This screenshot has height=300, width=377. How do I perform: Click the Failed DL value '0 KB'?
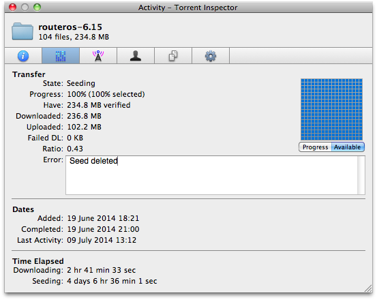tap(75, 138)
